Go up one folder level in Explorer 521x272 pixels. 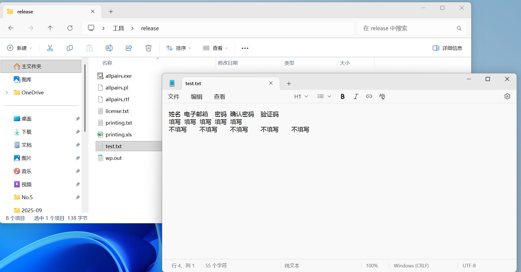pyautogui.click(x=50, y=28)
